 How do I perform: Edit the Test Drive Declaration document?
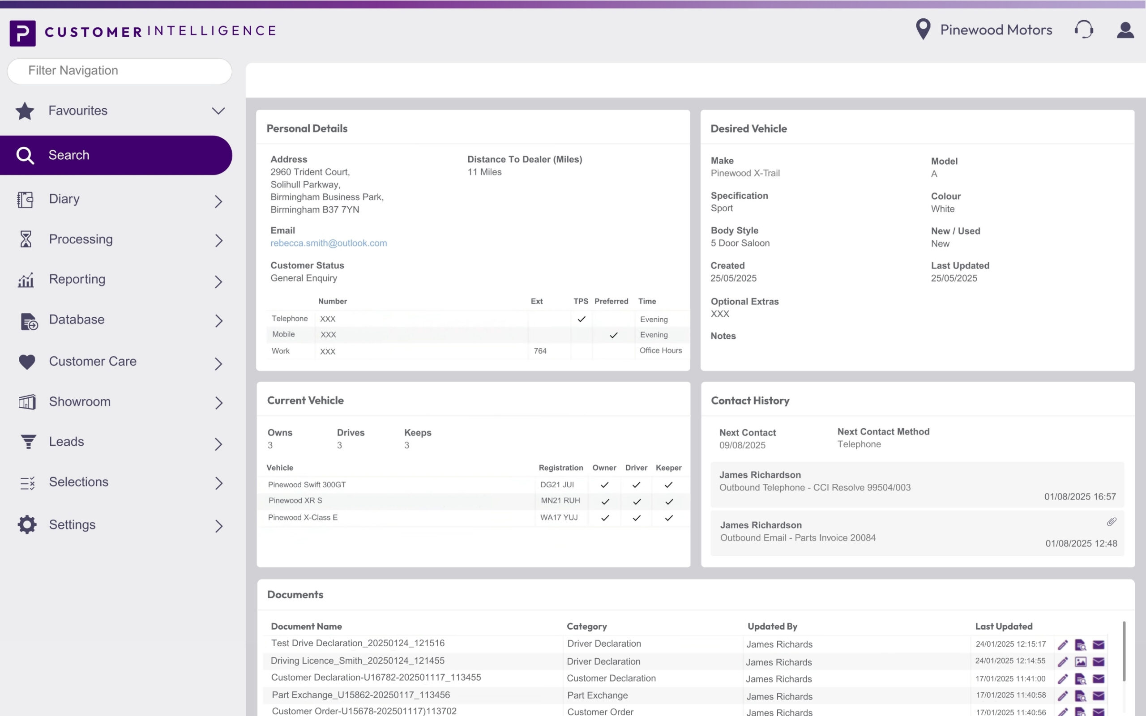click(x=1063, y=644)
